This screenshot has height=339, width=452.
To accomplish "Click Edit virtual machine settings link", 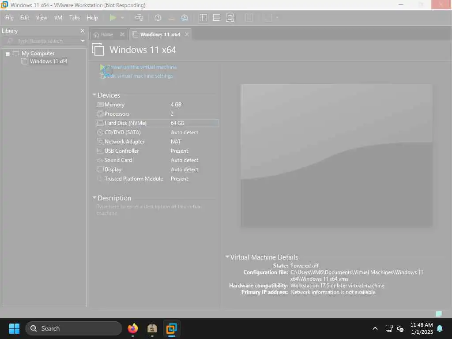I will point(140,76).
